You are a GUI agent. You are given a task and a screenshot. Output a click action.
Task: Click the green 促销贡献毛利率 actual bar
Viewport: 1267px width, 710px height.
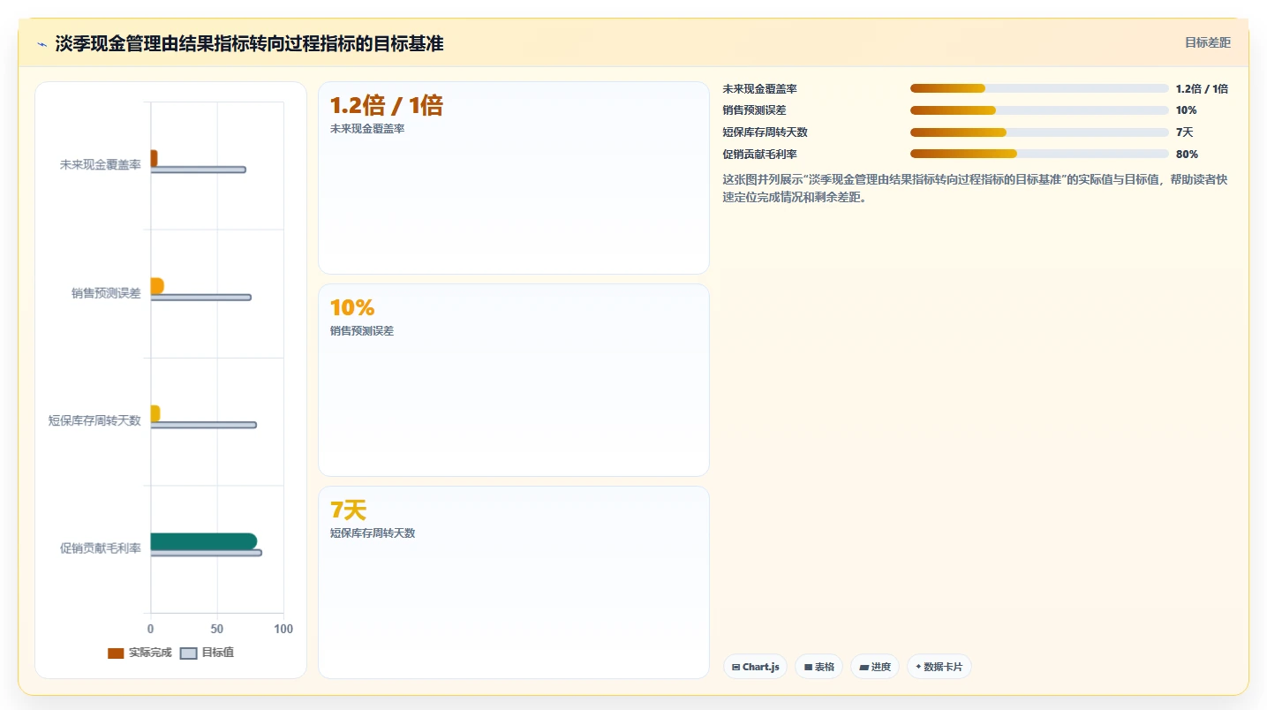click(x=204, y=541)
